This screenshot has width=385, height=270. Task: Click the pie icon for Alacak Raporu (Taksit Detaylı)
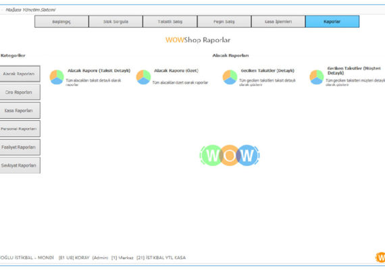(x=57, y=77)
